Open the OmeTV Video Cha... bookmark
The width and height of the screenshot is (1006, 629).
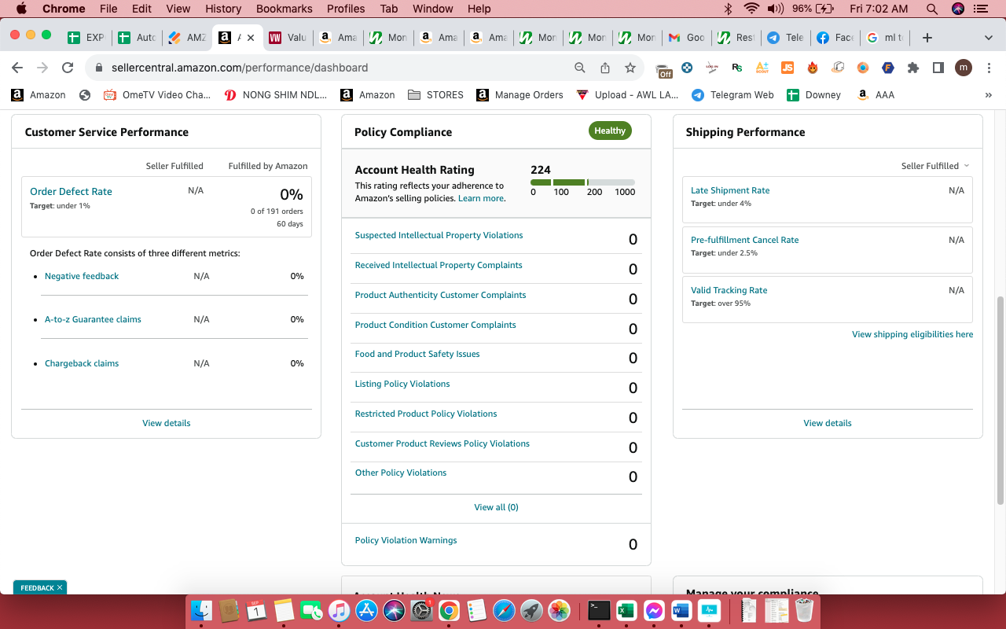(x=156, y=95)
